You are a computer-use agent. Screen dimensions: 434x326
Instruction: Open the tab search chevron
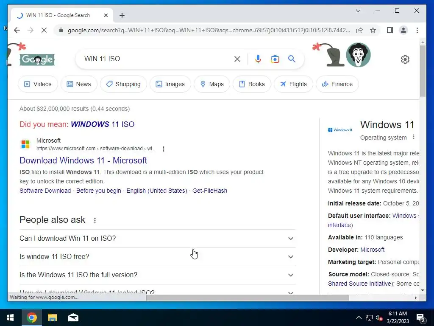point(358,11)
